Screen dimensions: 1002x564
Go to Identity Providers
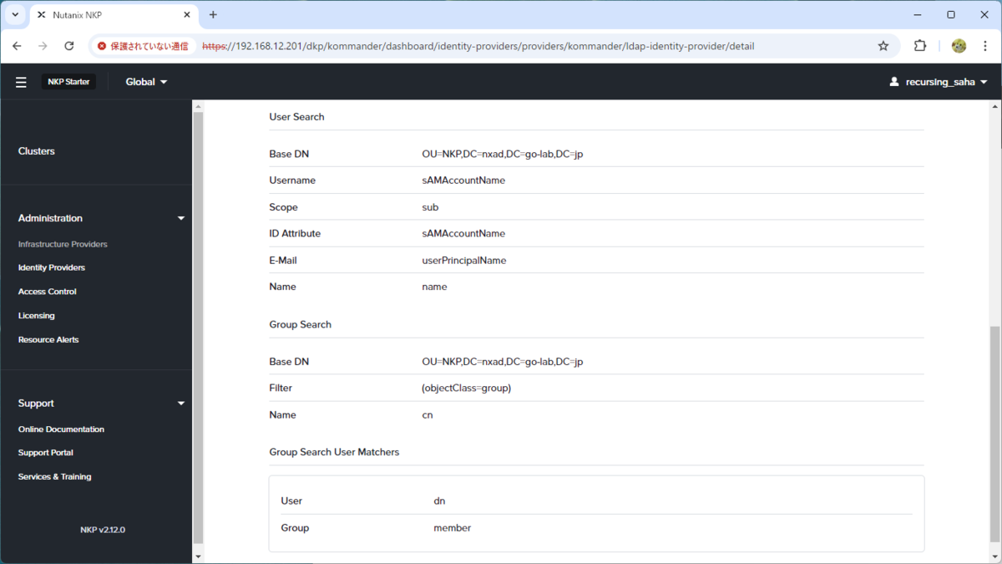52,267
